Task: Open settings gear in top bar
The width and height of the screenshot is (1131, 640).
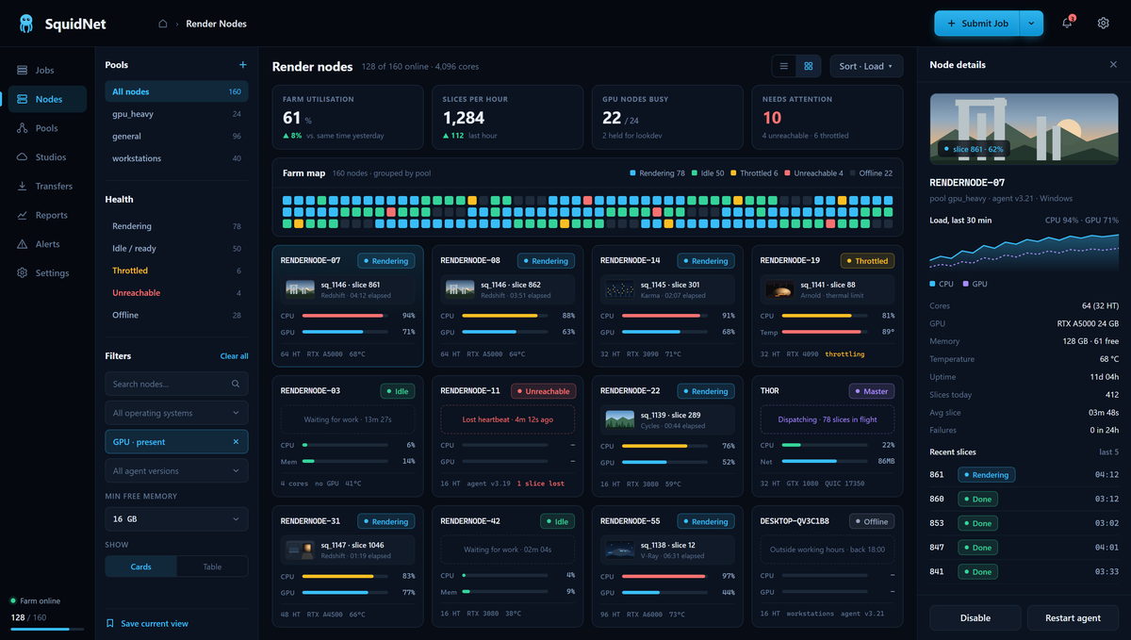Action: pyautogui.click(x=1103, y=24)
